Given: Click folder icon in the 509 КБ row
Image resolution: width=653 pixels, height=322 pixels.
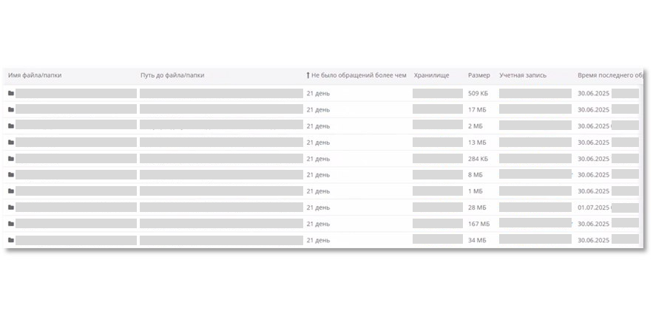Looking at the screenshot, I should click(x=11, y=94).
